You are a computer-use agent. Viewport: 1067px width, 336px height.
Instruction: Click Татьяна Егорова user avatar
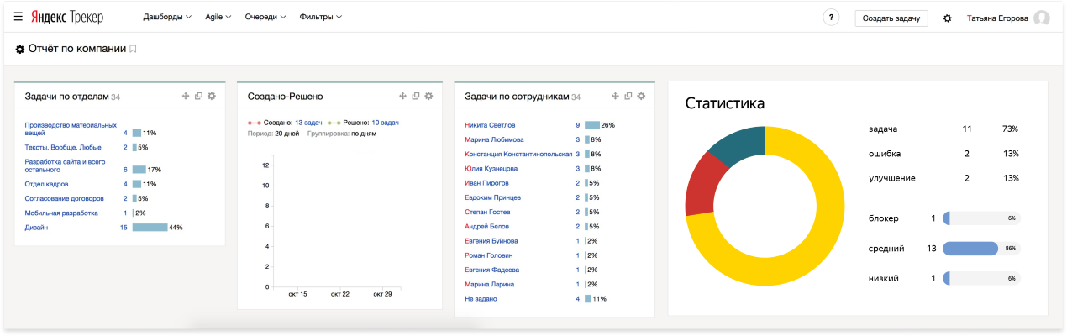[x=1042, y=18]
